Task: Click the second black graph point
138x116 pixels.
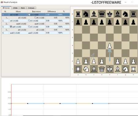Action: point(60,103)
